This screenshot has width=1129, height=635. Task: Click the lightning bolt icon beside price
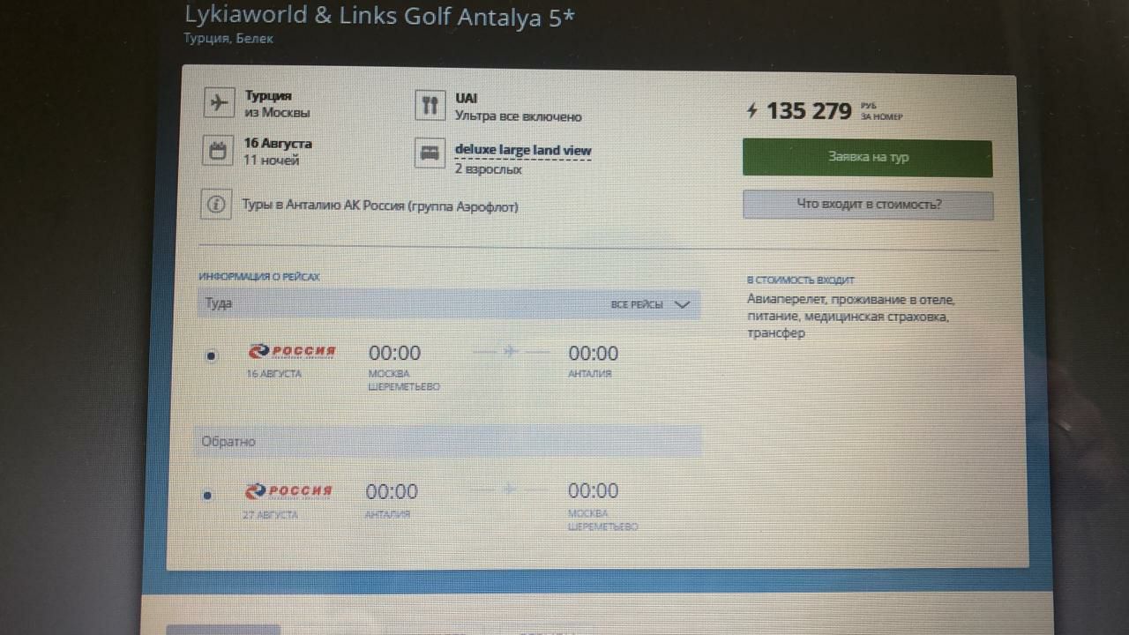(752, 110)
